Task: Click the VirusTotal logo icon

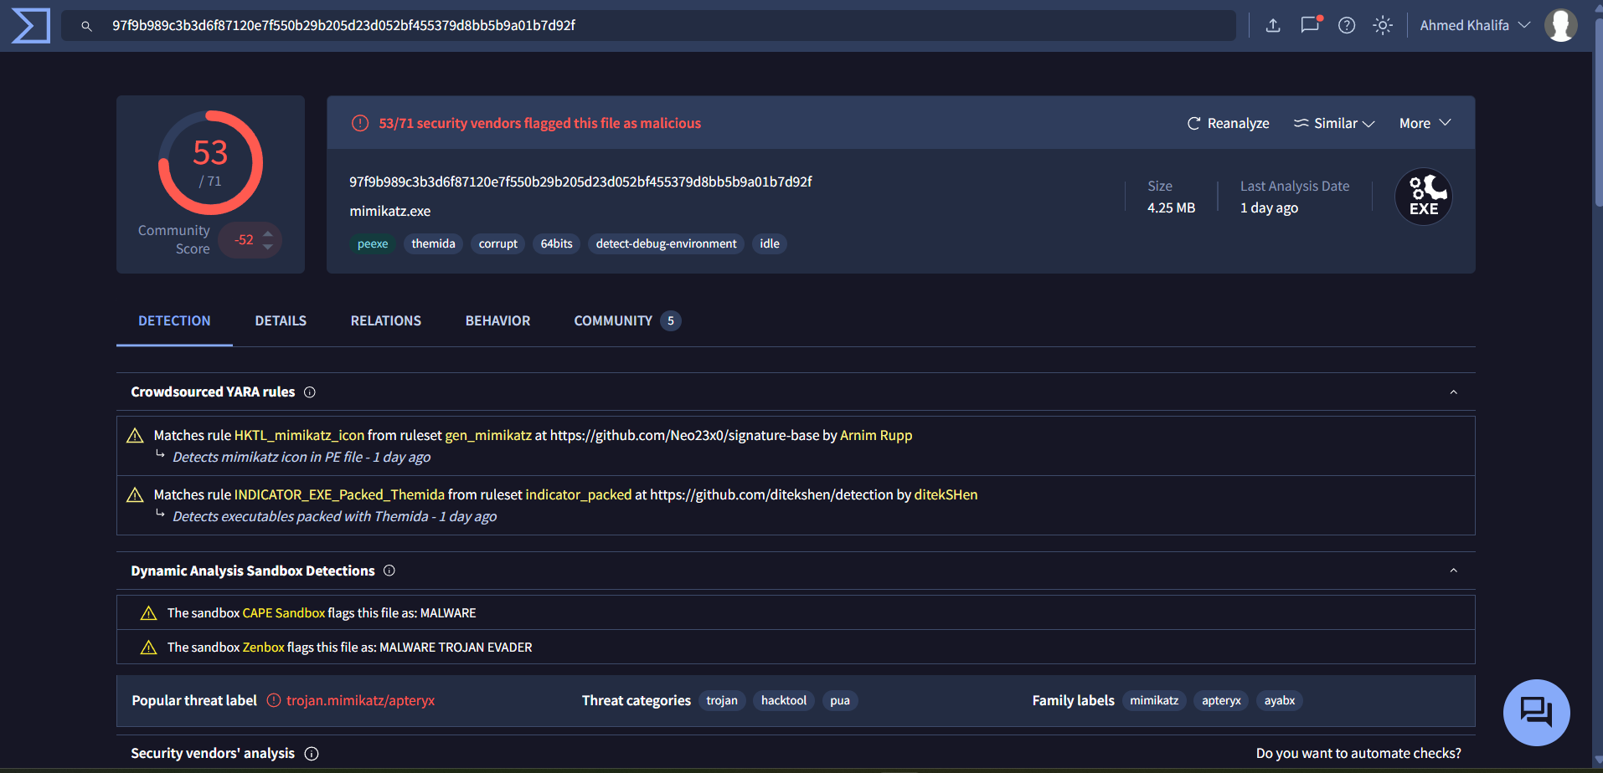Action: point(31,26)
